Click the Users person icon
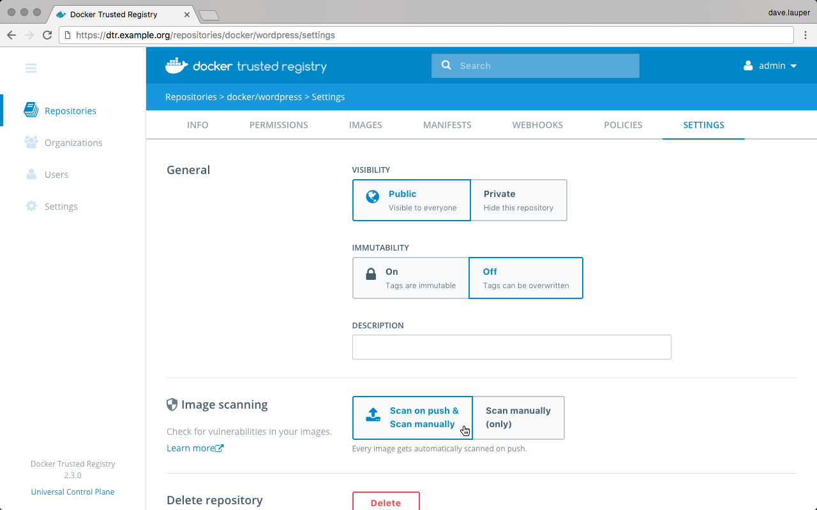Screen dimensions: 817x510 [x=31, y=174]
